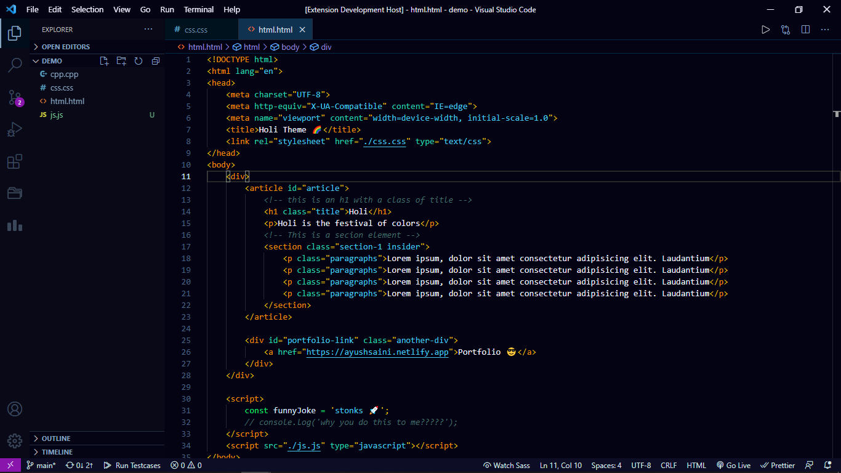This screenshot has width=841, height=473.
Task: Click line number 25 in gutter
Action: pos(186,341)
